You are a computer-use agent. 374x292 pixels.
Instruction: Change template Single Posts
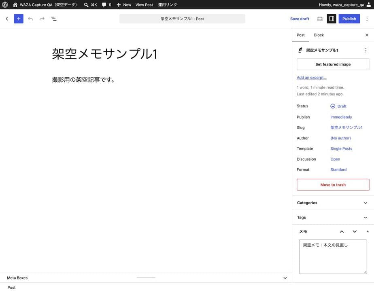[x=341, y=148]
